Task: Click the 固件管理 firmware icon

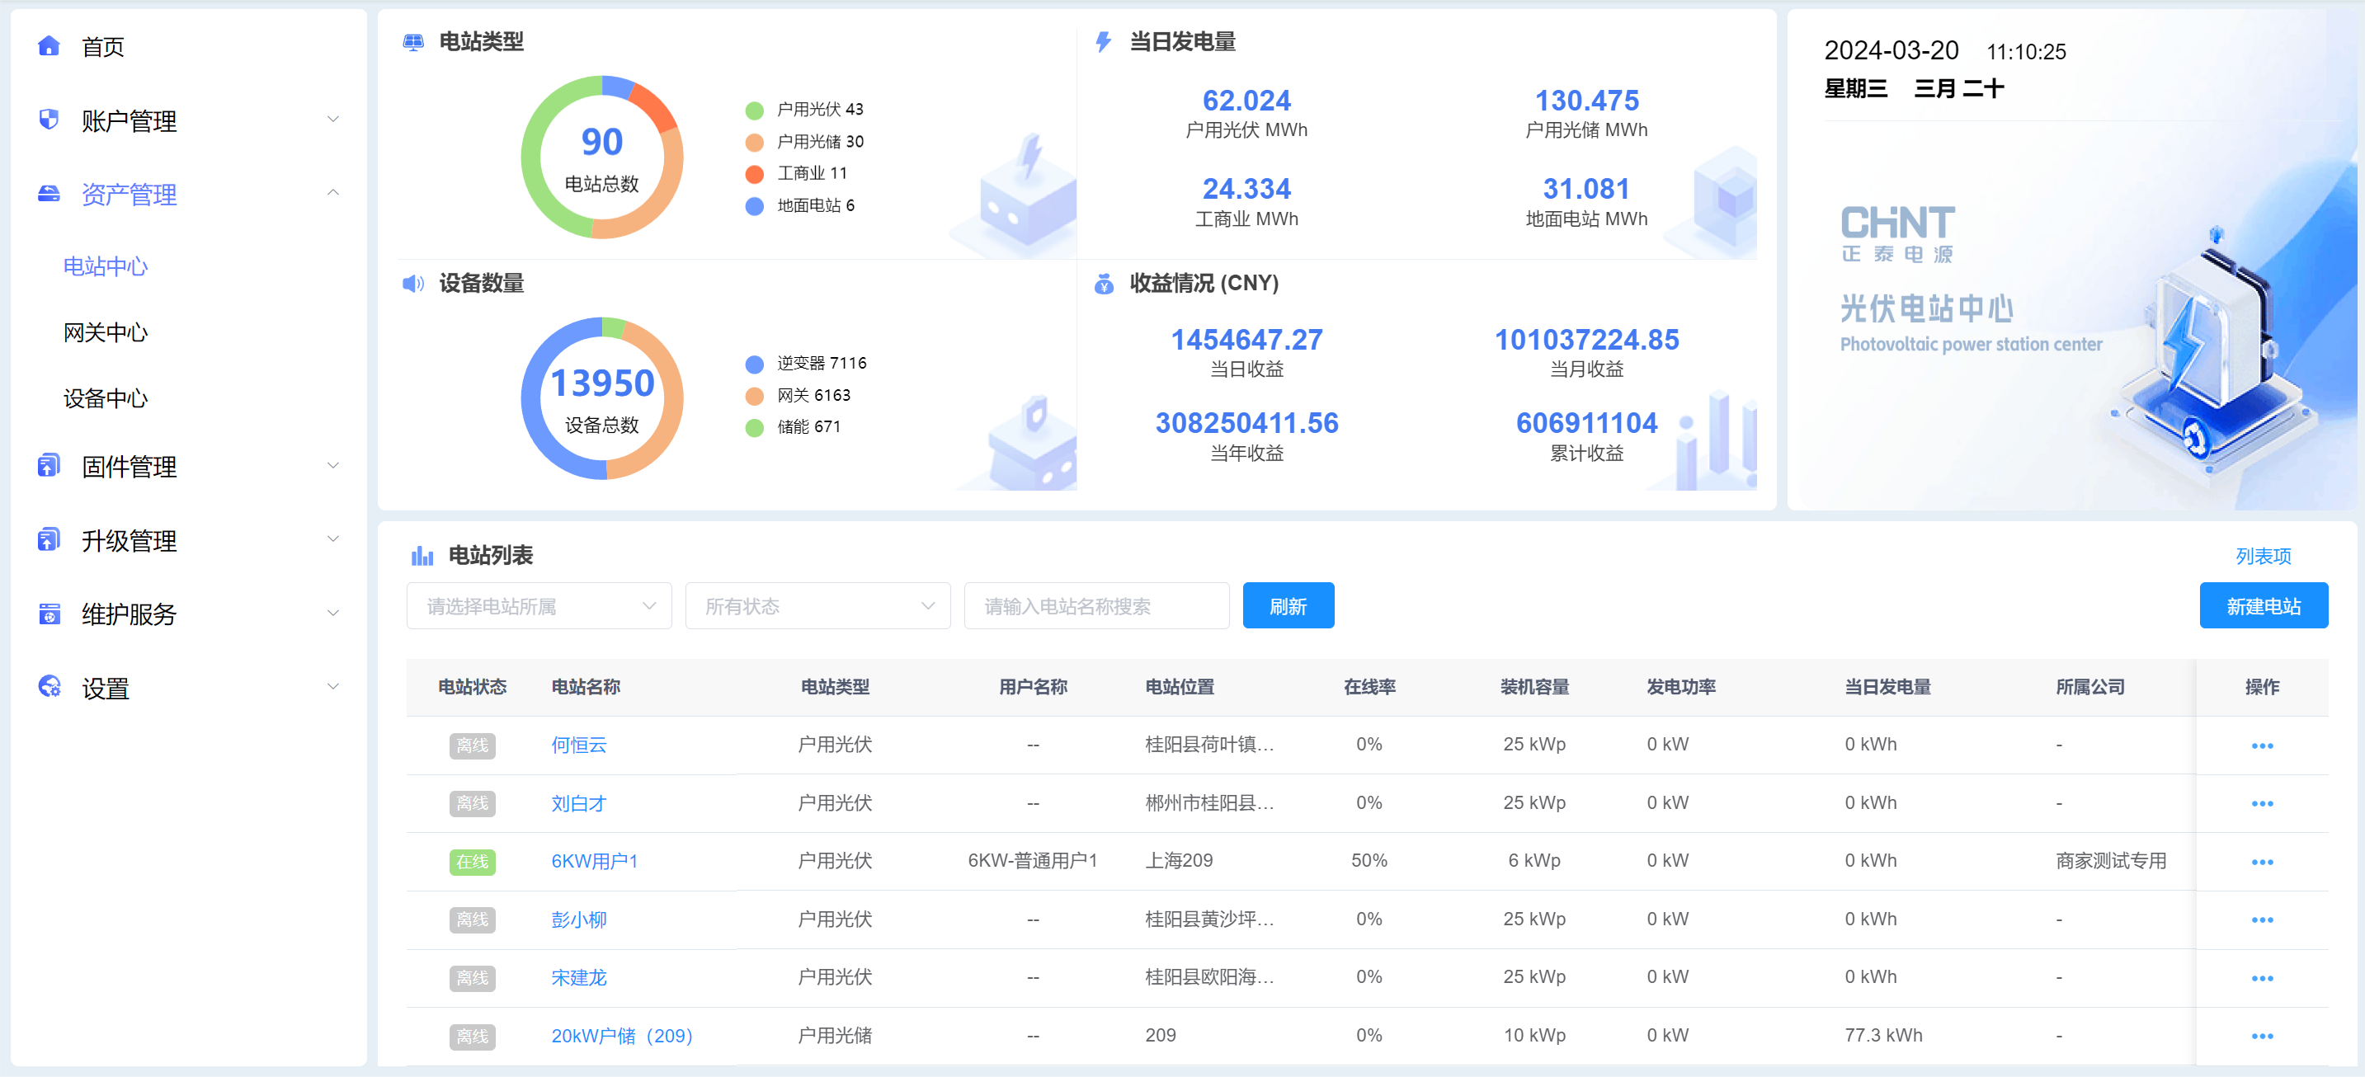Action: pos(49,465)
